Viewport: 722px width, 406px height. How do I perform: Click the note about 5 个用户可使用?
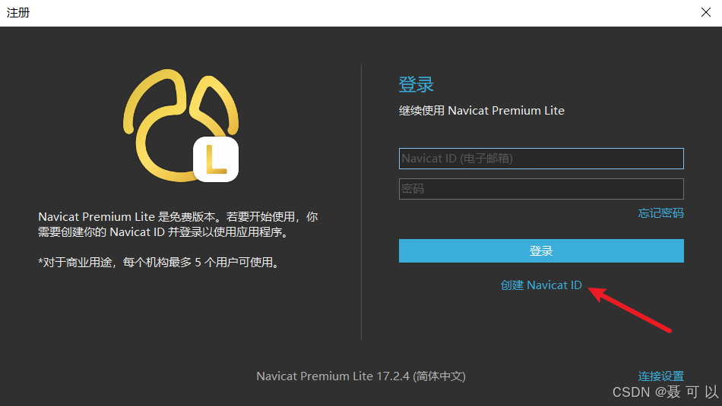click(x=160, y=263)
